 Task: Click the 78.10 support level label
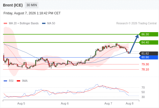145,69
